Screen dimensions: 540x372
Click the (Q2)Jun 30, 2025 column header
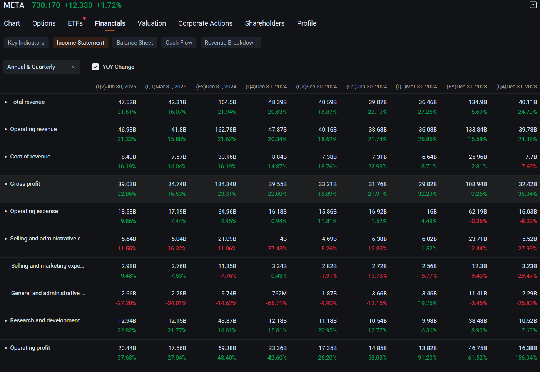(116, 87)
